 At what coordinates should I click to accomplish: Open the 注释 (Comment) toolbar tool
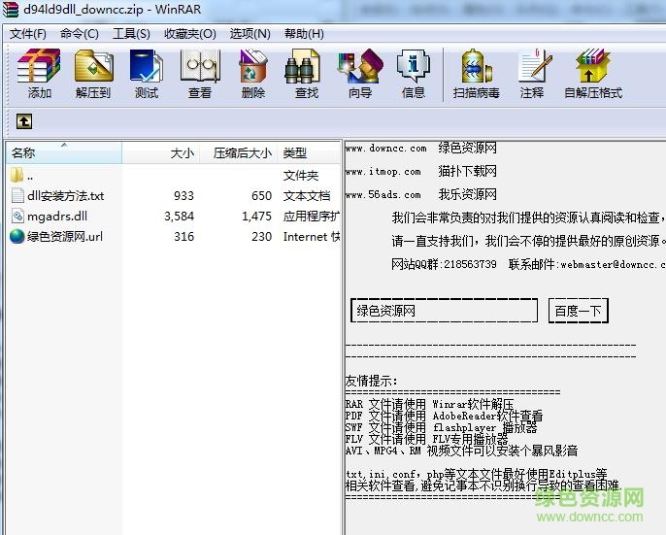coord(532,74)
